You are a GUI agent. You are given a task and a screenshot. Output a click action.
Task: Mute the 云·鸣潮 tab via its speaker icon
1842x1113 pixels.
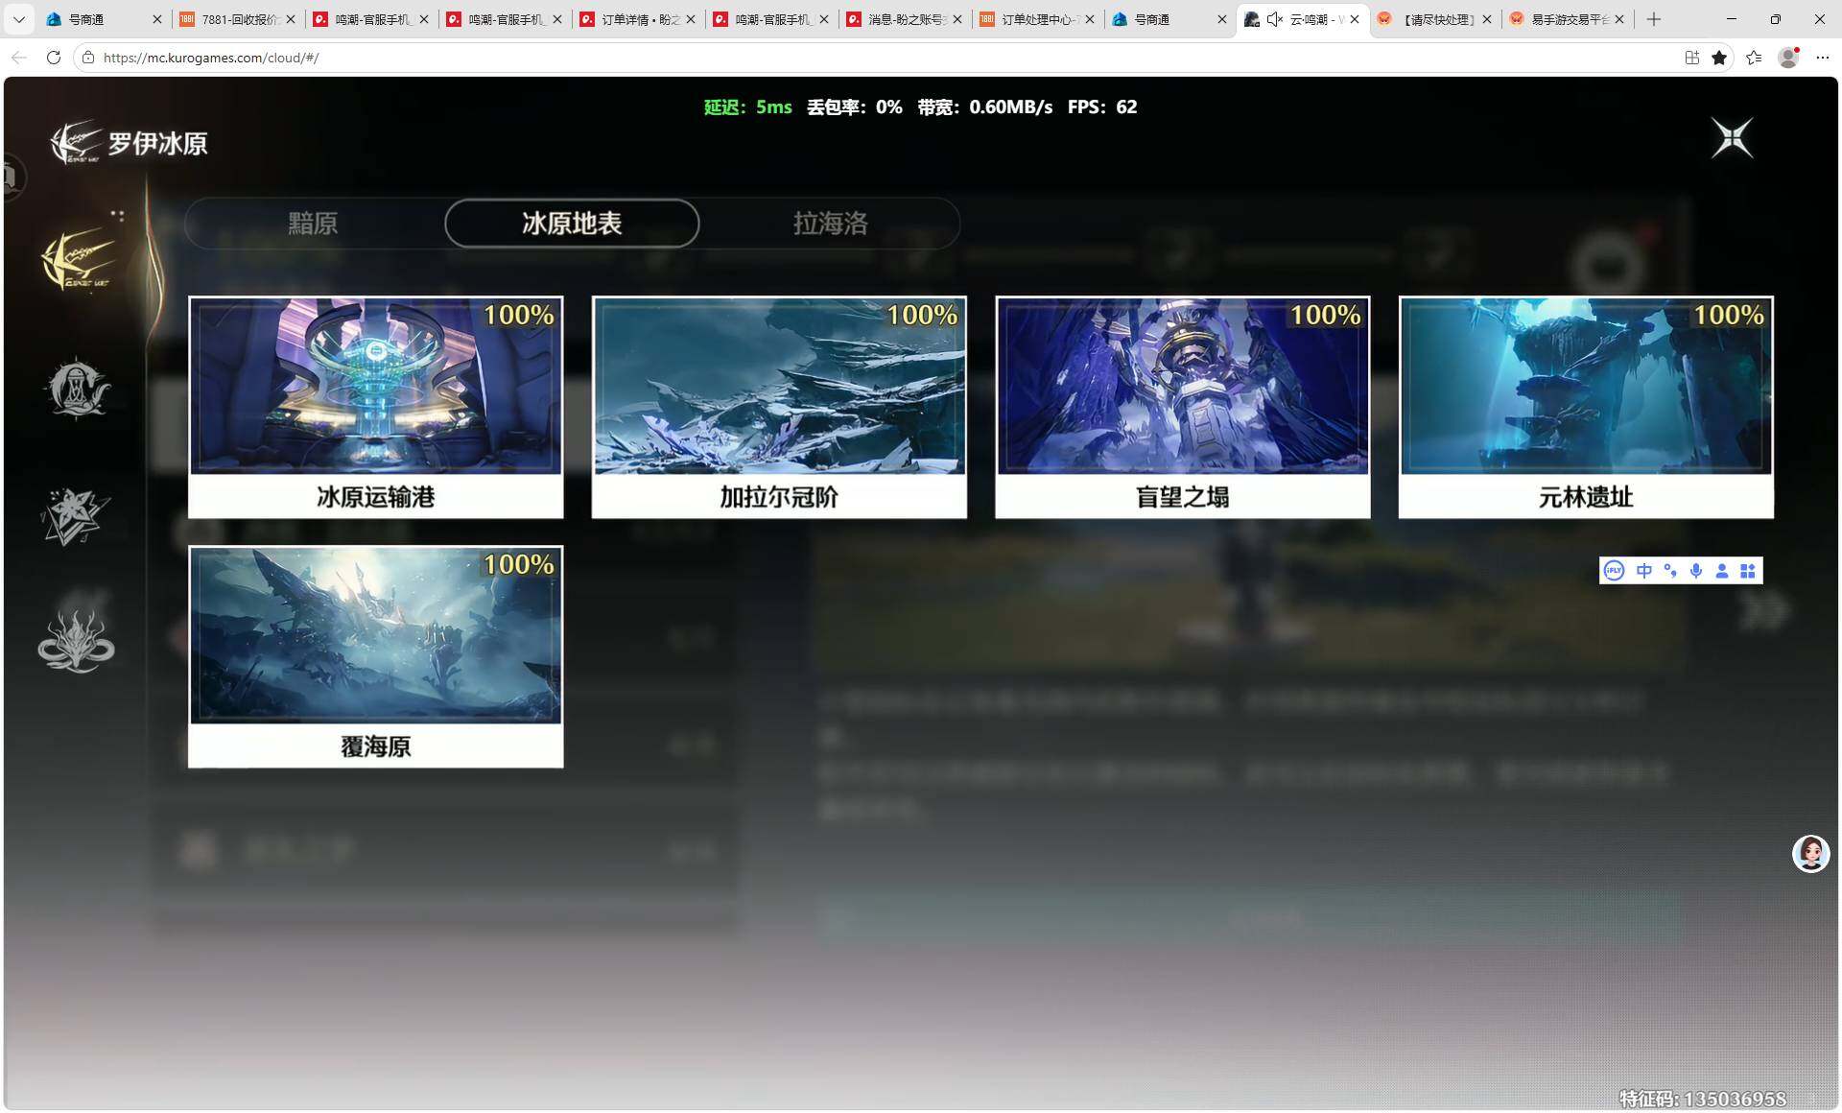[1274, 19]
